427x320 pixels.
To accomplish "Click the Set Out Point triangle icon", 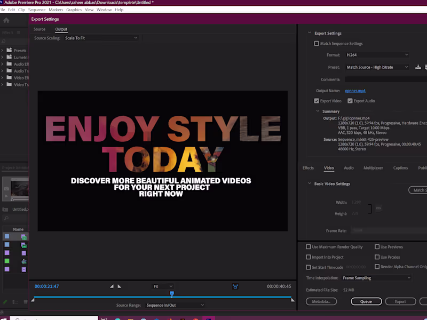I will [119, 286].
